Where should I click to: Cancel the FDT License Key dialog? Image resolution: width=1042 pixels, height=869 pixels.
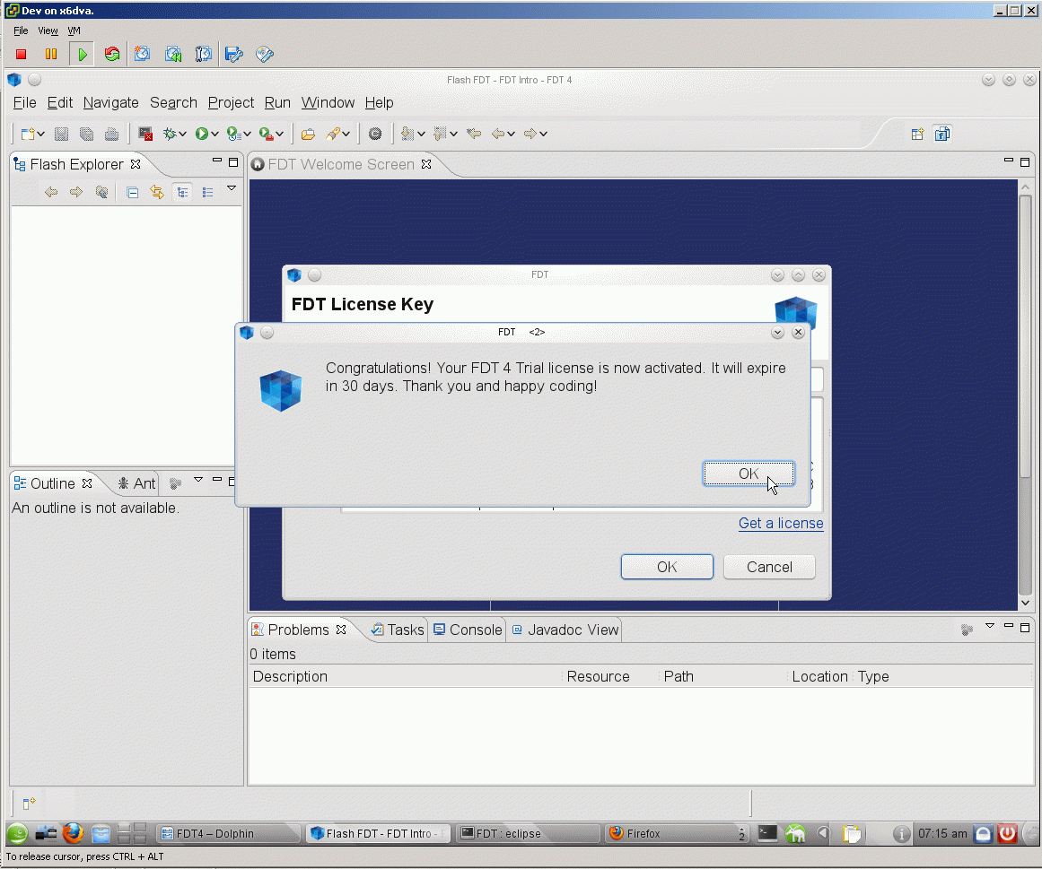point(769,567)
